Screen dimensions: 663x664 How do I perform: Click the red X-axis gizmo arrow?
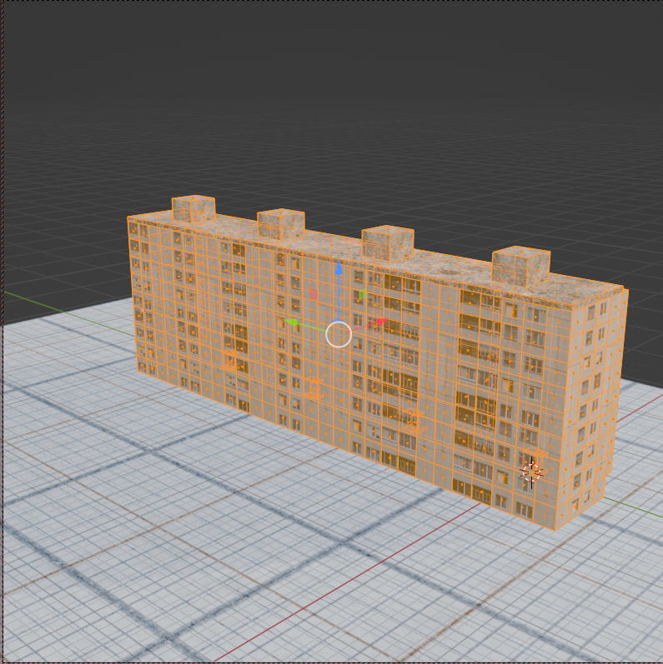pos(381,322)
